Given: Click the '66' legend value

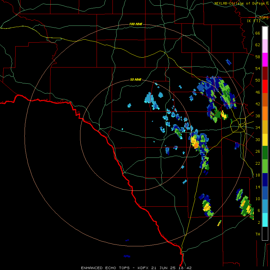Looking at the screenshot, I should [x=258, y=33].
